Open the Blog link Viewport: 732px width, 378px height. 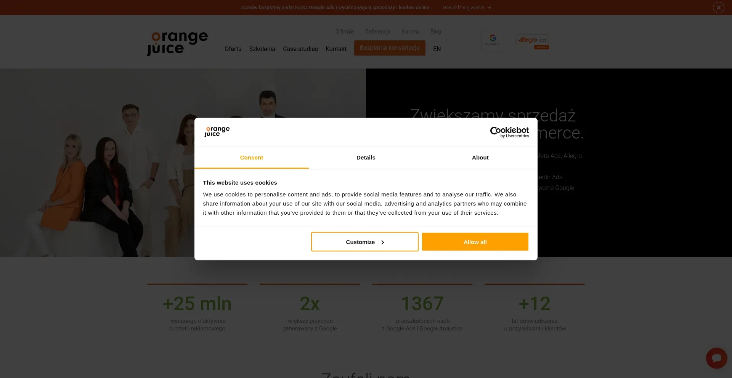click(435, 32)
